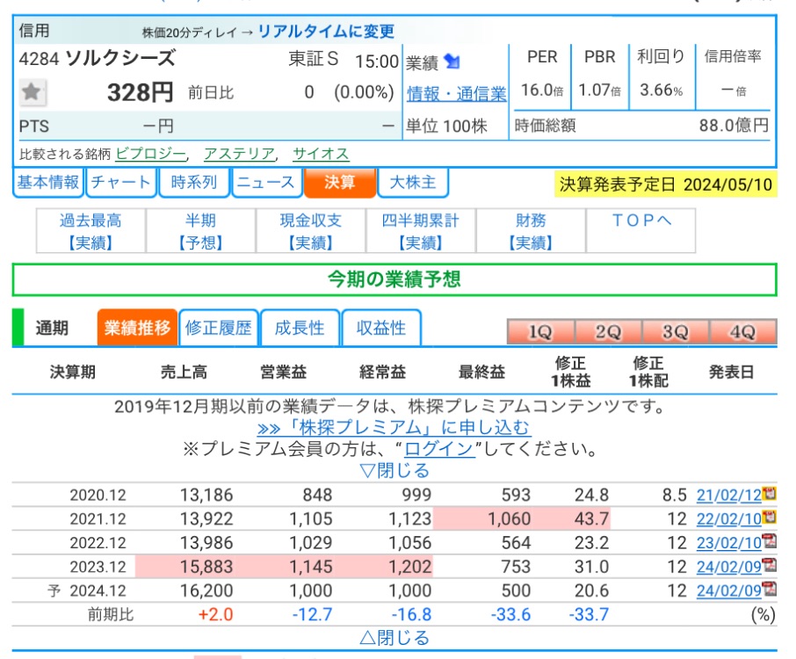Click the 利回り value 3.66%
Screen dimensions: 796x659
pos(661,91)
